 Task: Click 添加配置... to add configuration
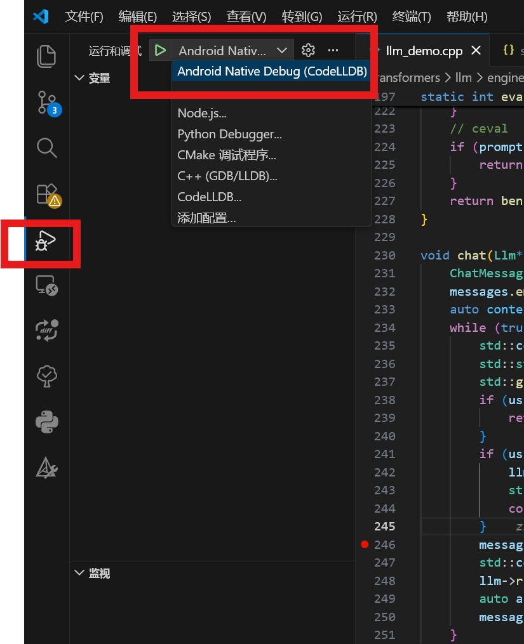206,218
